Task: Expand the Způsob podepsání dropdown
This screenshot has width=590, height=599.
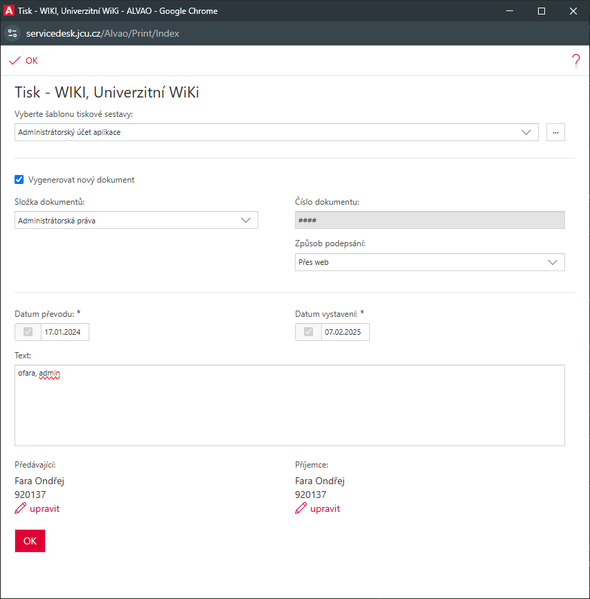Action: [429, 262]
